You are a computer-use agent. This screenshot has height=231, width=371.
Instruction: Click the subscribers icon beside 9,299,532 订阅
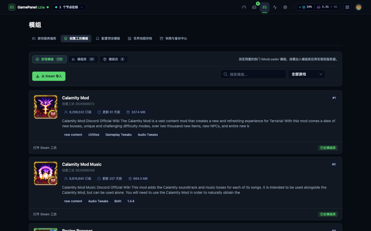tap(66, 112)
